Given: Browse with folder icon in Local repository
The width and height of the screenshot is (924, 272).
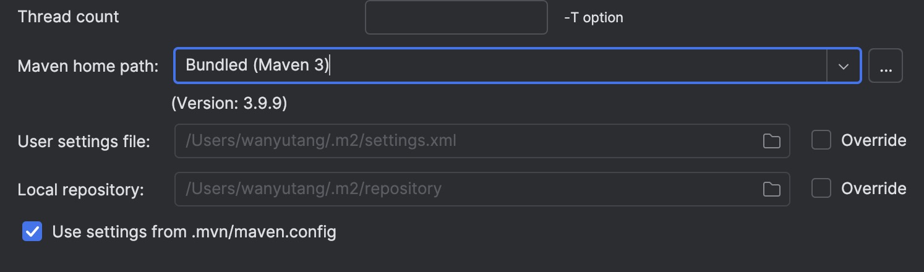Looking at the screenshot, I should [771, 189].
